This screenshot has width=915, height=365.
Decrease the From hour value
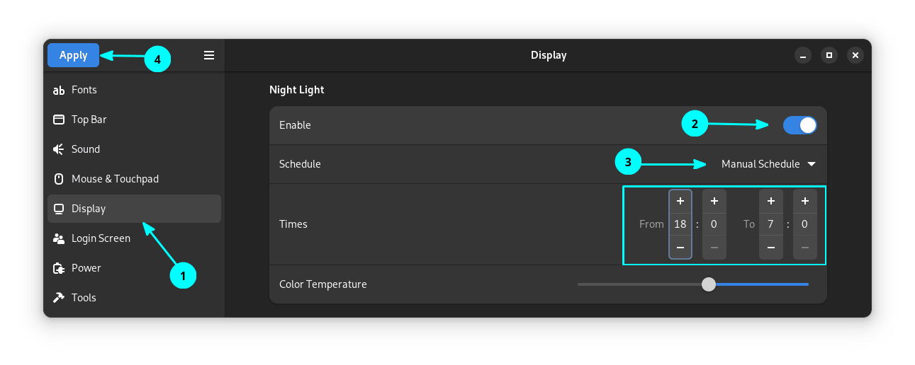[x=680, y=248]
